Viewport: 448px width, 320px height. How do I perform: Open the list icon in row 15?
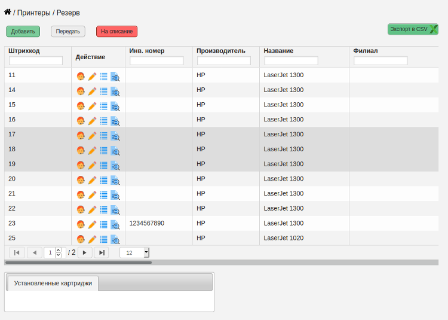coord(104,106)
